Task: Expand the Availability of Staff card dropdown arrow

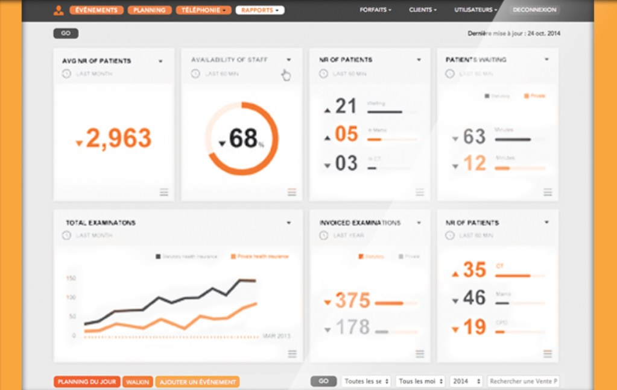Action: point(289,60)
